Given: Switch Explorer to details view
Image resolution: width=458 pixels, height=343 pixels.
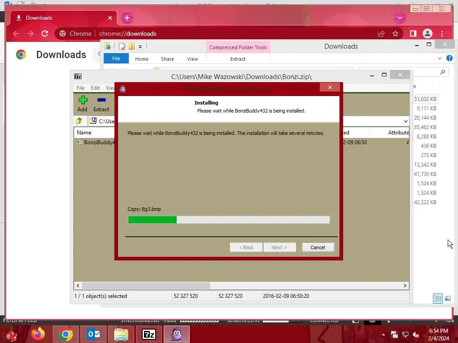Looking at the screenshot, I should tap(438, 298).
